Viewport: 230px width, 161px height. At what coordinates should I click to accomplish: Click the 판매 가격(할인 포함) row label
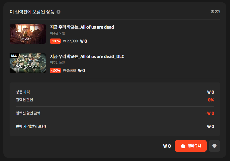tap(31, 126)
